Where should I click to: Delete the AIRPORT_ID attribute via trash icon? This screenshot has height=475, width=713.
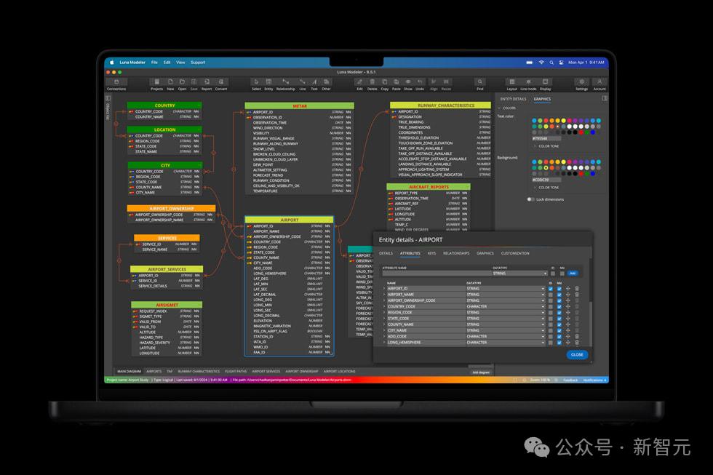(x=577, y=289)
